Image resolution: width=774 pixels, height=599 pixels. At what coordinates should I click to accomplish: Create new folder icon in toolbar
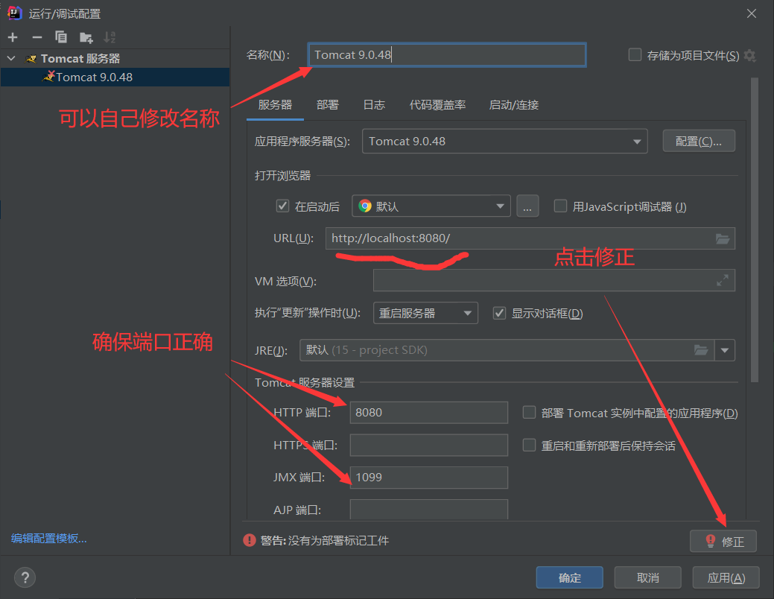coord(86,37)
